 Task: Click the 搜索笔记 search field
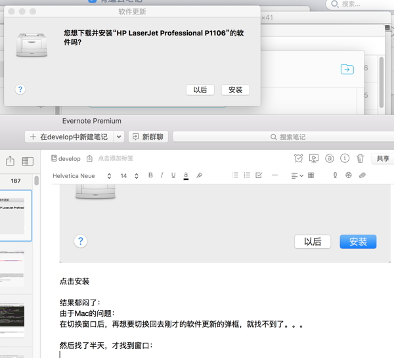pos(284,137)
